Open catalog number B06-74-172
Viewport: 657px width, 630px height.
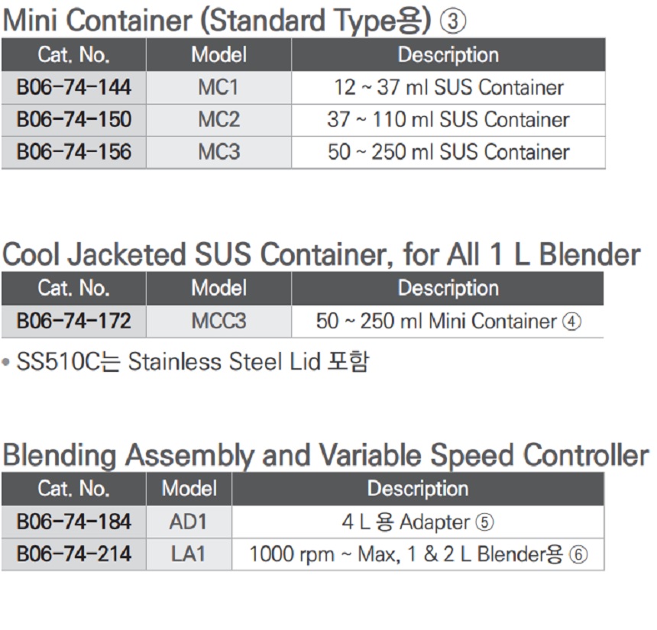tap(74, 321)
